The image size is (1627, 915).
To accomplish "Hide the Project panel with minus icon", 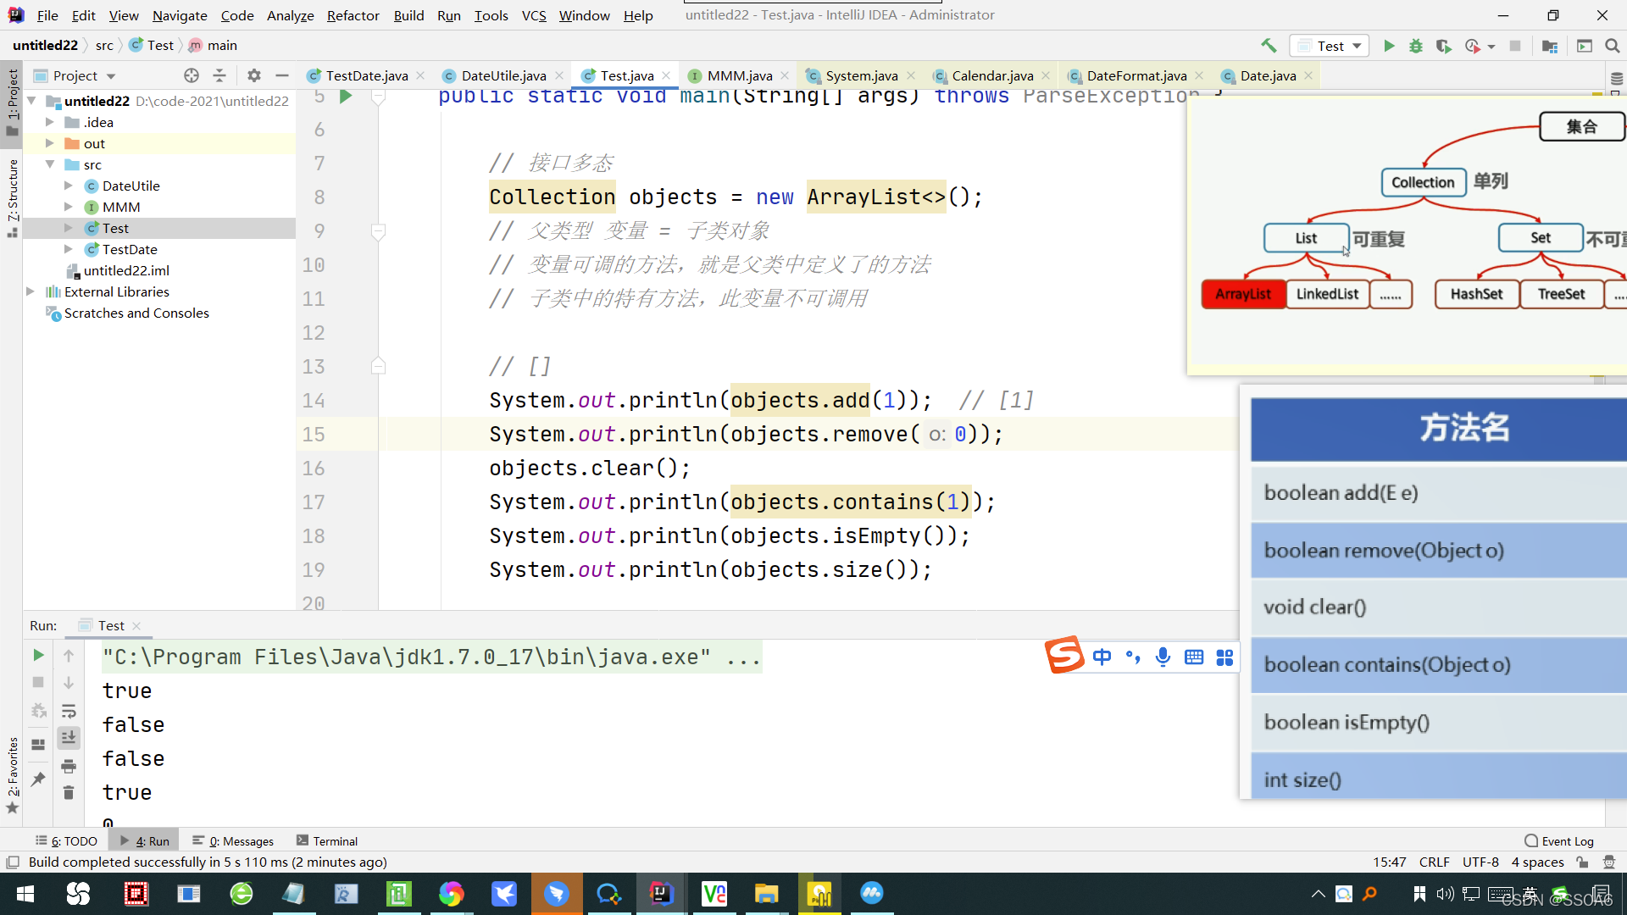I will pos(282,75).
